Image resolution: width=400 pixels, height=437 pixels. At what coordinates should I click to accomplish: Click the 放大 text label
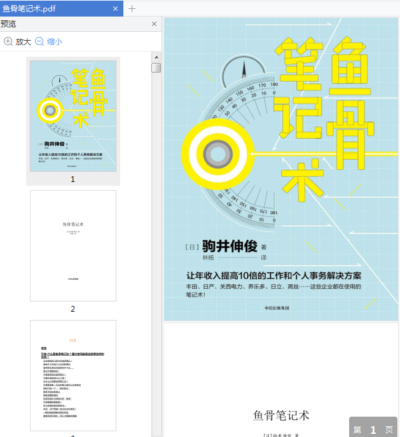tap(23, 42)
